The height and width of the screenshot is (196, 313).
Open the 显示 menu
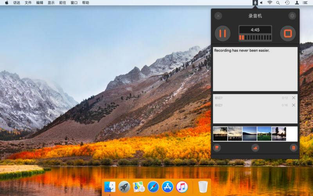51,3
